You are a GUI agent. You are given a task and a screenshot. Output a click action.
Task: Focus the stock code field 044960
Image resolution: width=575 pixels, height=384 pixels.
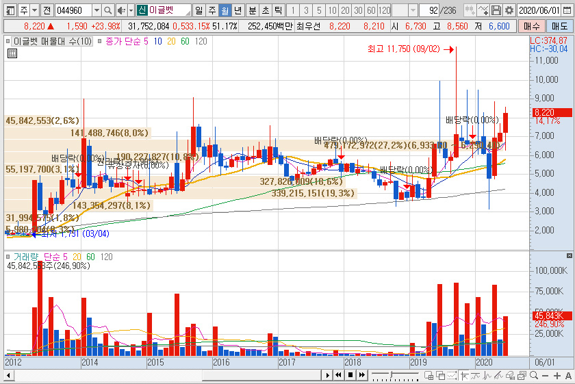coord(73,10)
